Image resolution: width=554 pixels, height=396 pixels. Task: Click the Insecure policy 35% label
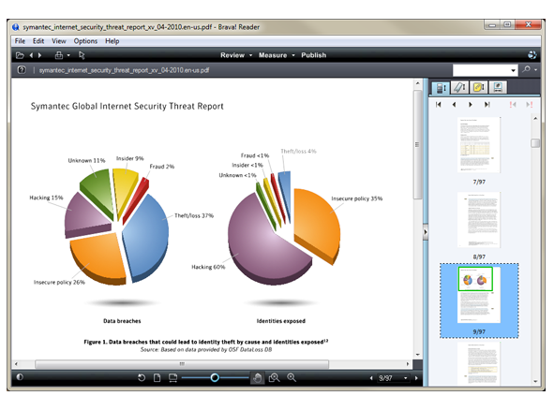tap(357, 198)
